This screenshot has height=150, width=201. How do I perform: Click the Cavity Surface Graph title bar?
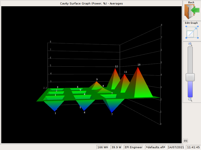point(91,3)
